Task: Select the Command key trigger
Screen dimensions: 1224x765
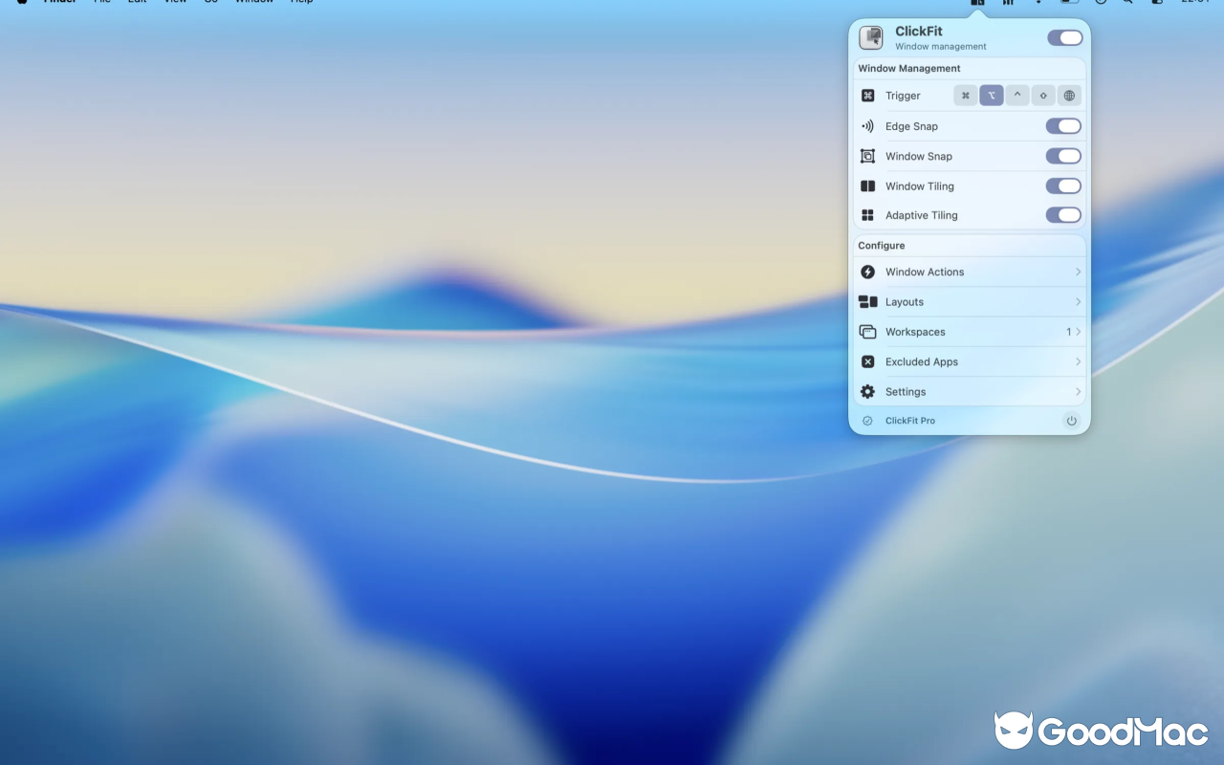Action: (x=966, y=96)
